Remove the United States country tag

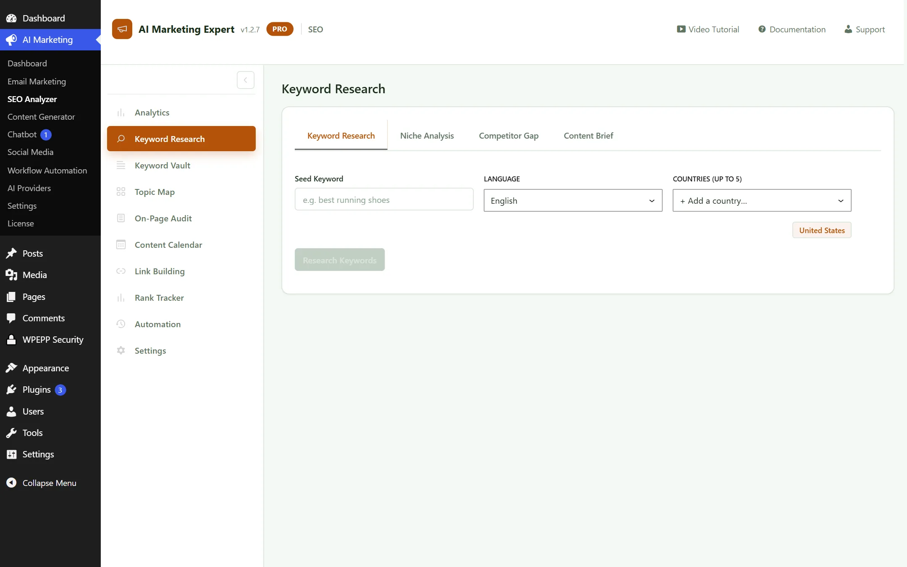tap(822, 230)
